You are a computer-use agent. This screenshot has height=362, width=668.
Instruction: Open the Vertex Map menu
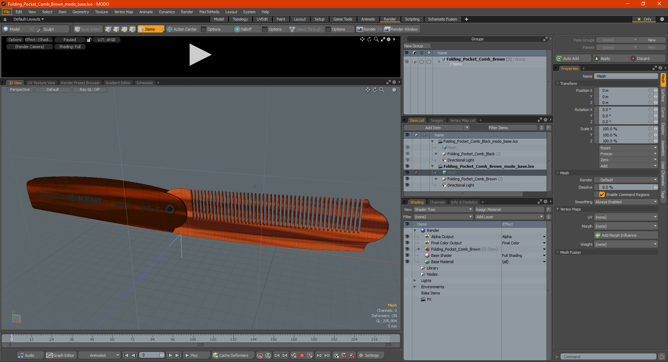coord(124,12)
